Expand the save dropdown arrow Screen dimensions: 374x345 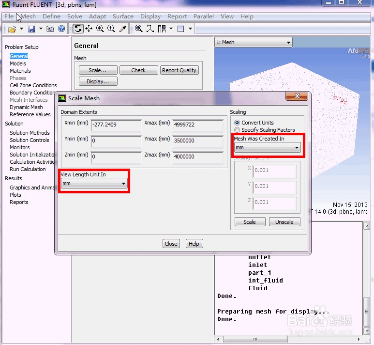41,29
